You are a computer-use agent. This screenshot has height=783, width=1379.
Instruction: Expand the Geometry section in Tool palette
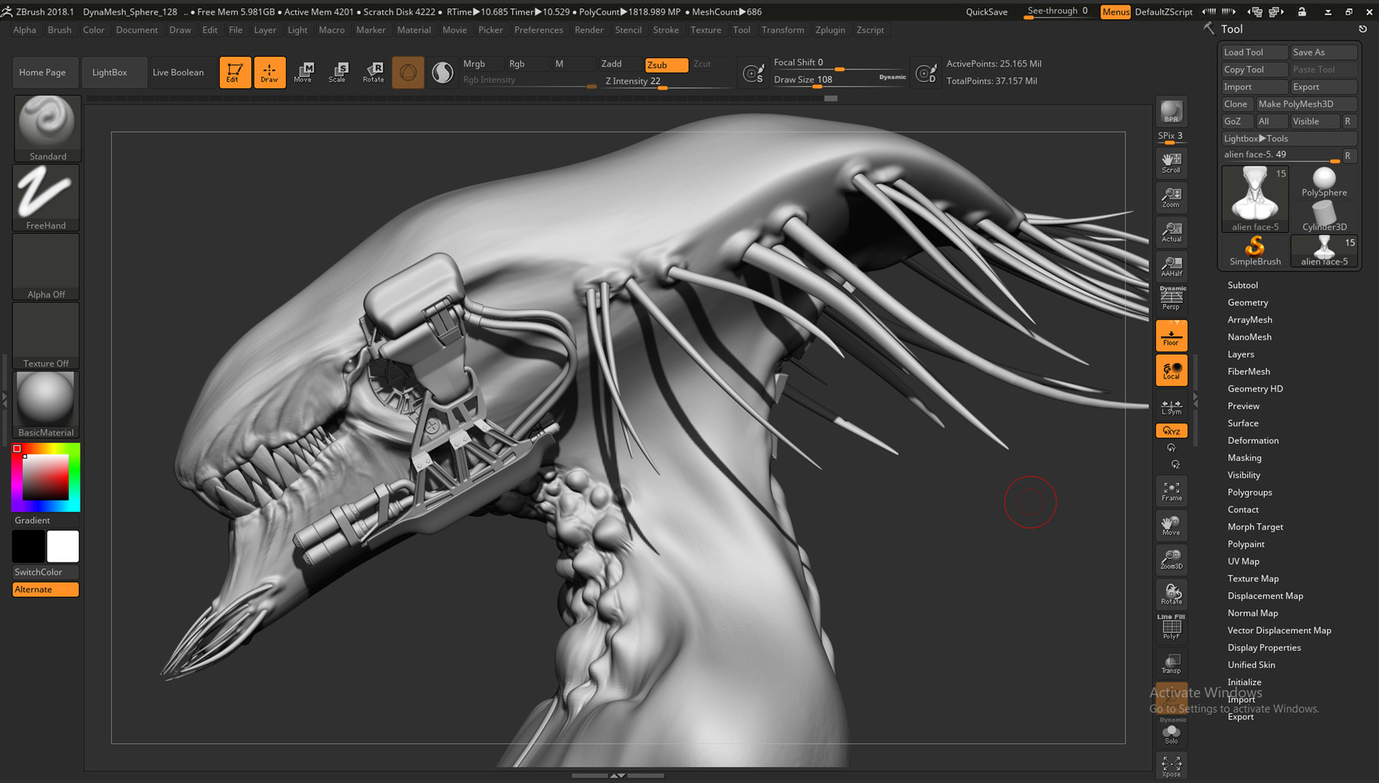1247,302
